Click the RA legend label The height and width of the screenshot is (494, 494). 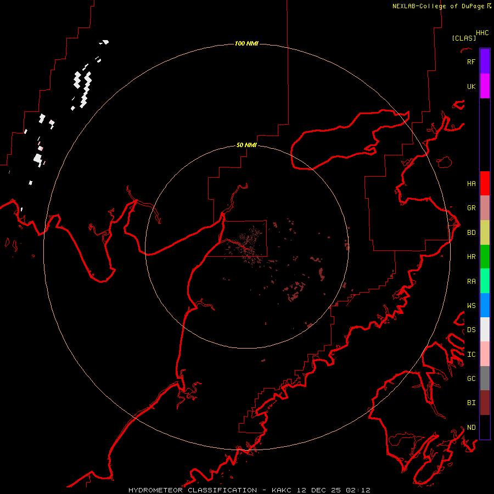click(x=471, y=281)
